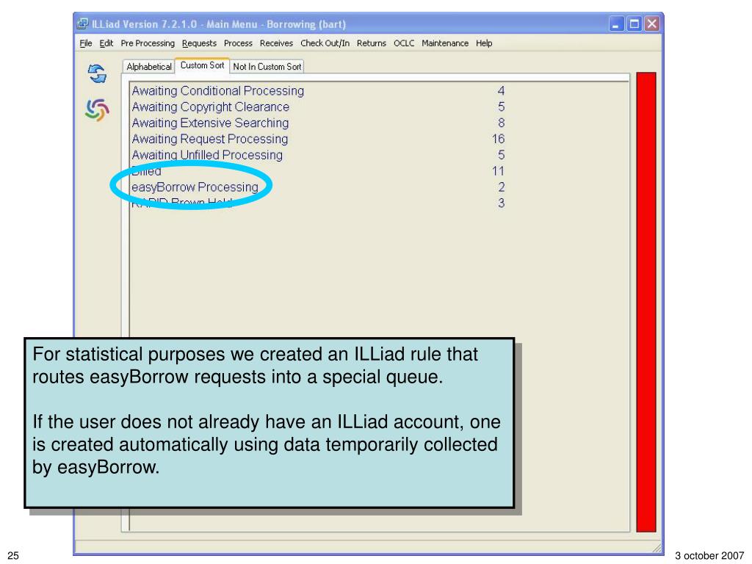Open the Edit menu
Screen dimensions: 752x564
coord(106,43)
